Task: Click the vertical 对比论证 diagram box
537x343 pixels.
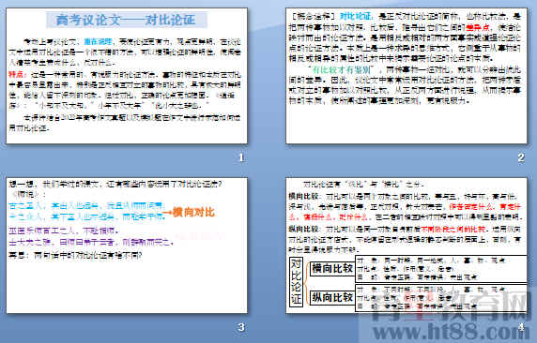Action: [296, 281]
